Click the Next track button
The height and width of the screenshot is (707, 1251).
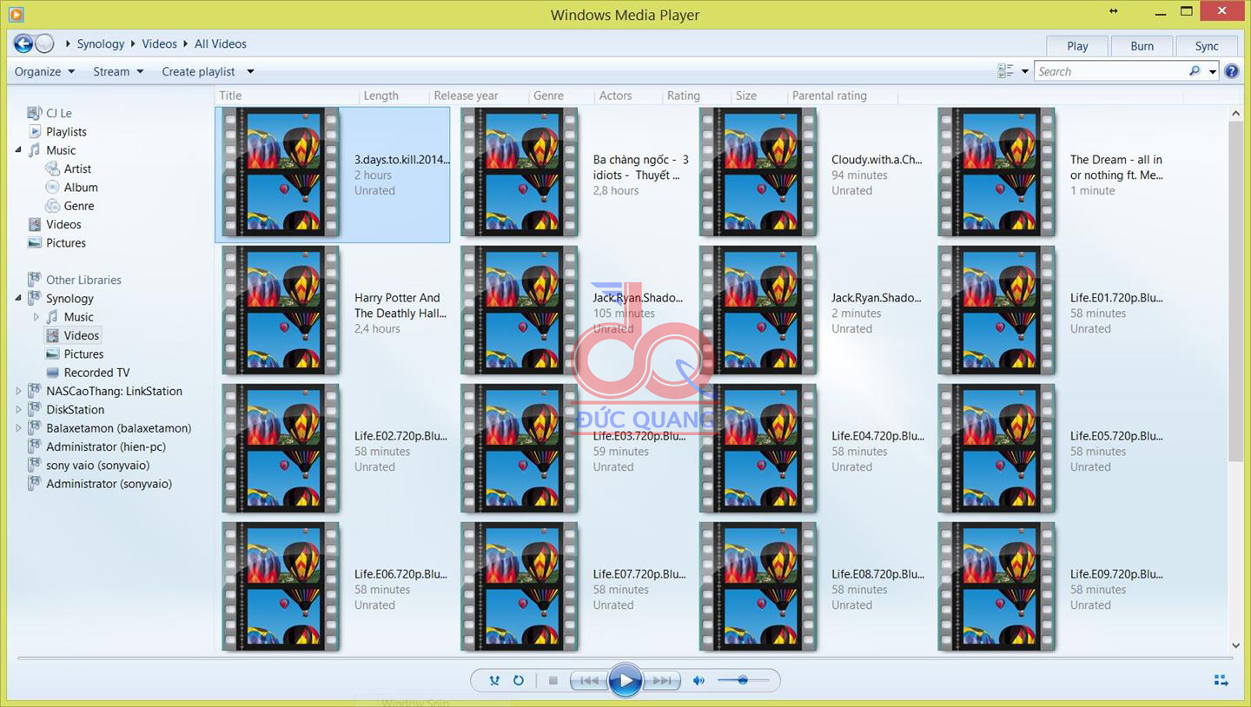[661, 681]
